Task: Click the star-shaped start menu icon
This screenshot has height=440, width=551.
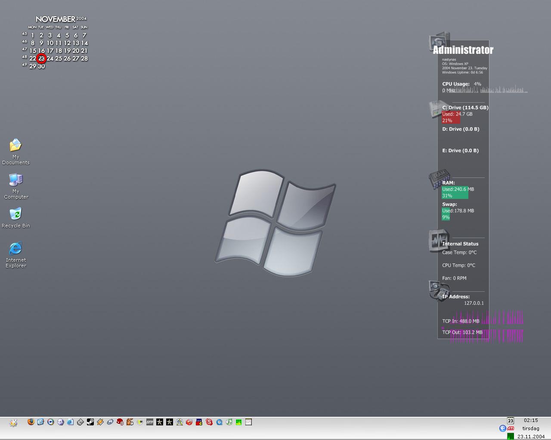Action: [x=13, y=422]
